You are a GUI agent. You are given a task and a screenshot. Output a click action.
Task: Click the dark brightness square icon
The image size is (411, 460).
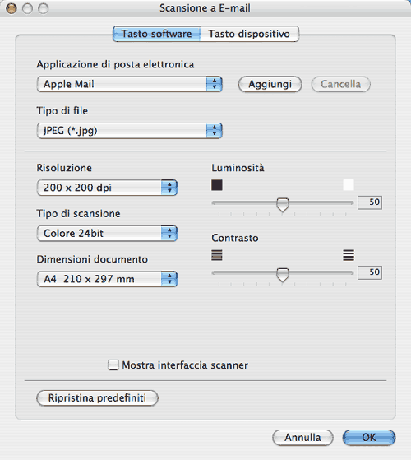coord(217,185)
